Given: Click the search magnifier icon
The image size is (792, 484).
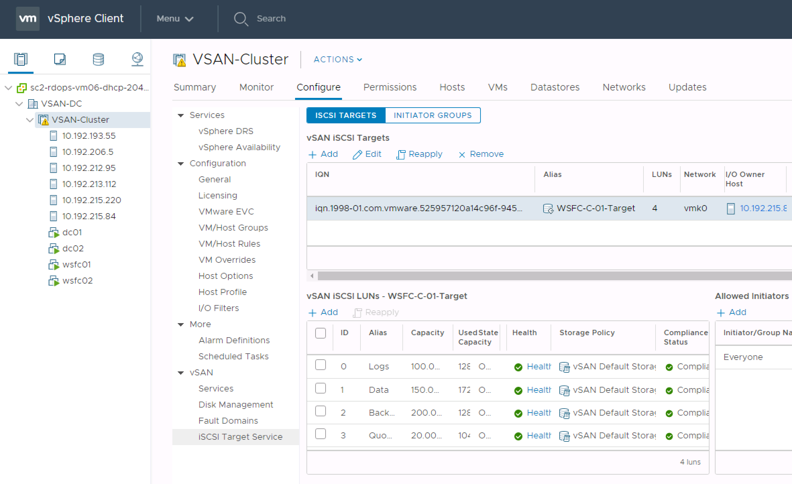Looking at the screenshot, I should tap(241, 19).
